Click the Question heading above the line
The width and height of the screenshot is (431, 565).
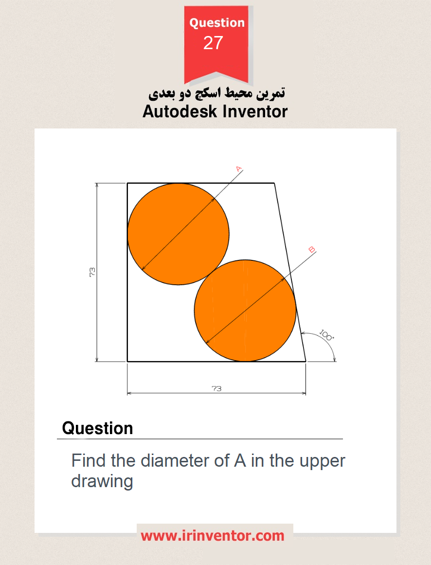point(98,428)
